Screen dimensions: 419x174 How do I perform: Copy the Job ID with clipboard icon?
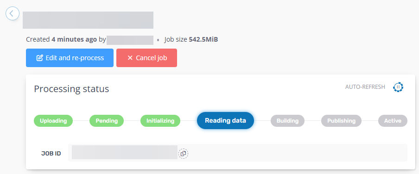(184, 154)
